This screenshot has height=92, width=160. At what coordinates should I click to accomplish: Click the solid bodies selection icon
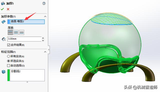(x=3, y=72)
